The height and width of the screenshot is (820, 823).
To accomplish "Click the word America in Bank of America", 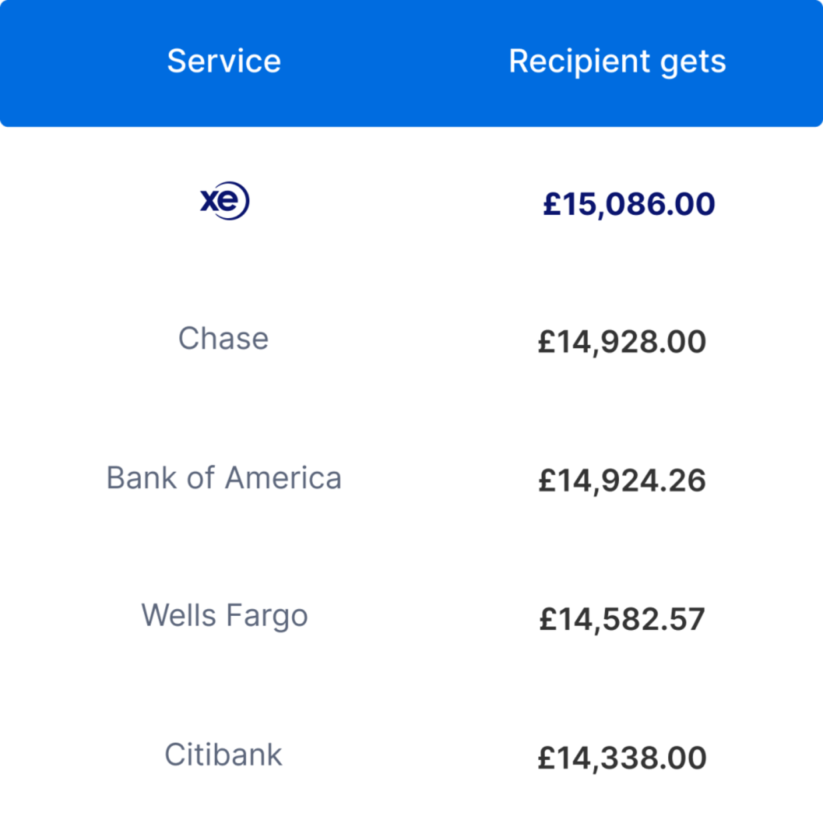I will pos(283,478).
